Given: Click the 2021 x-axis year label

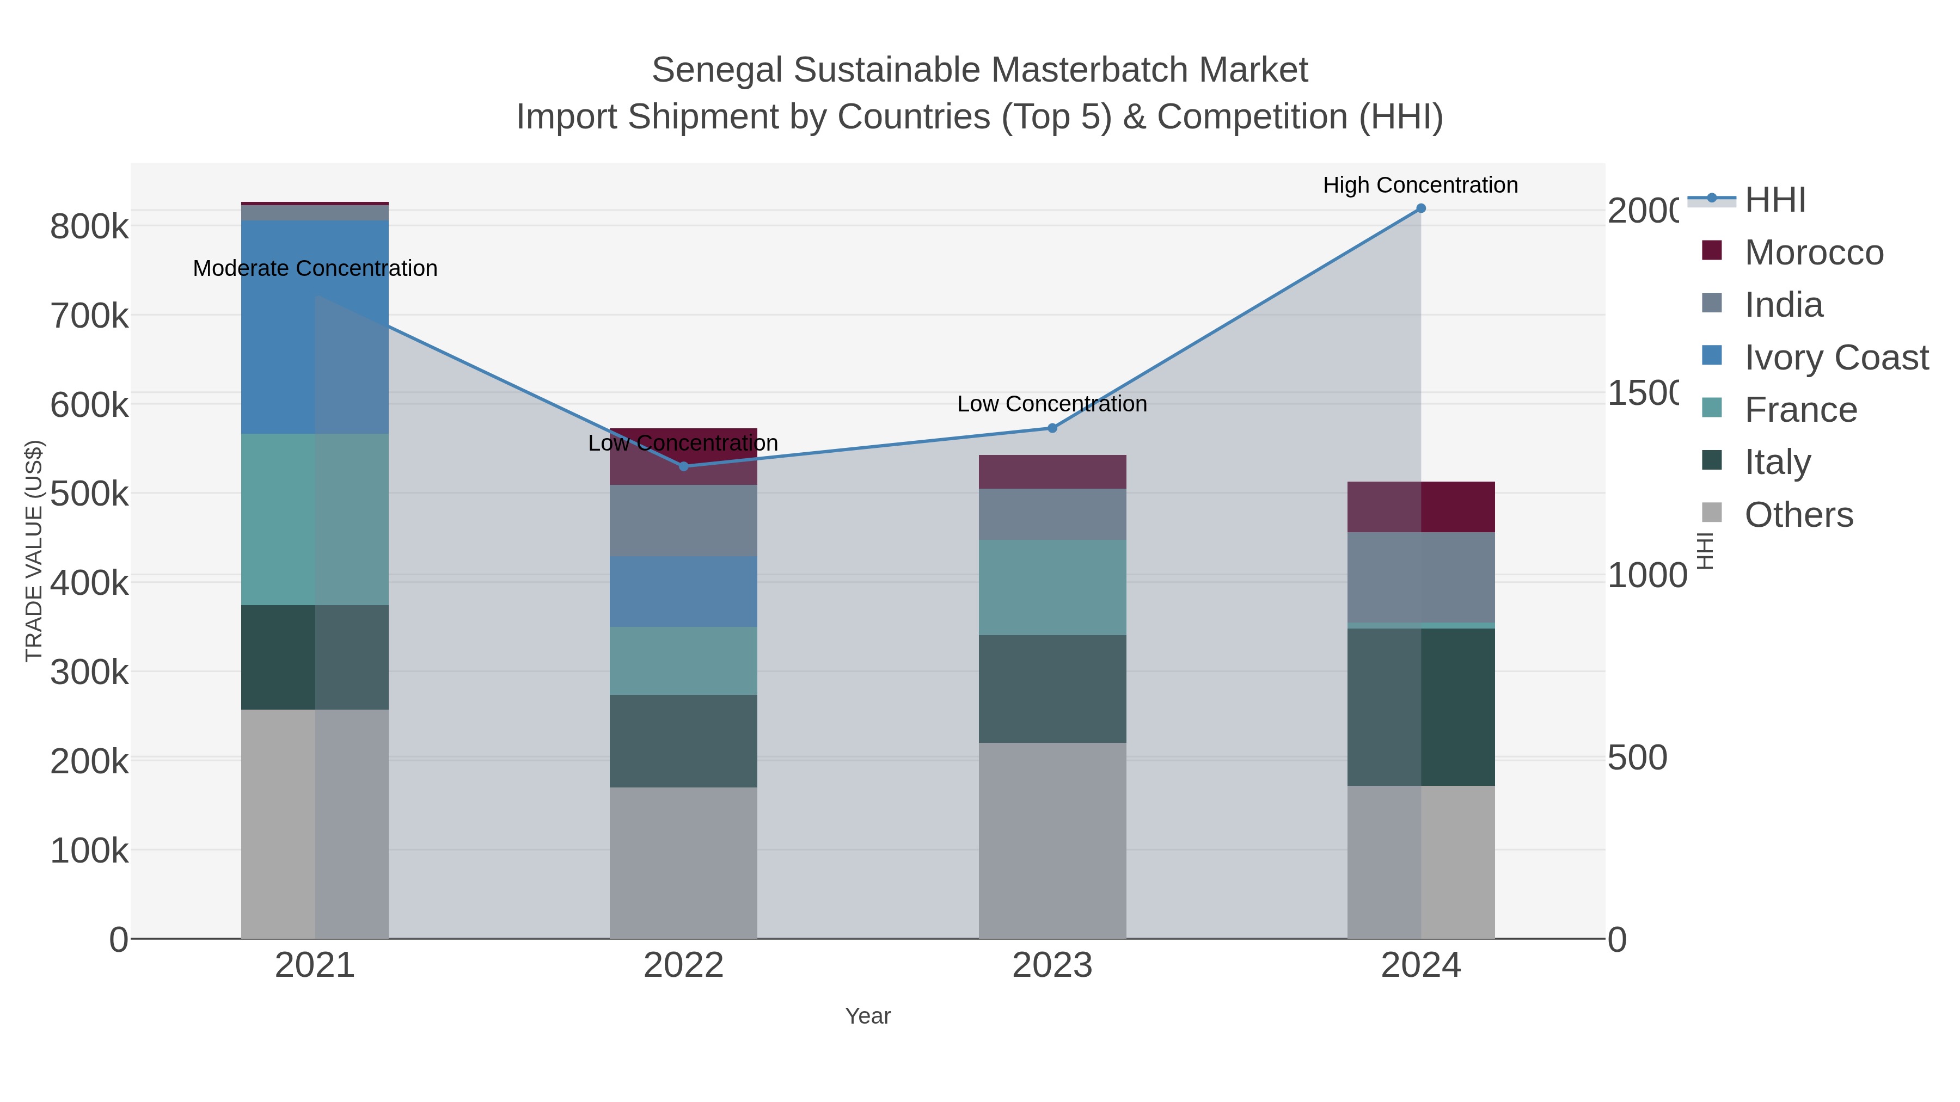Looking at the screenshot, I should [315, 966].
